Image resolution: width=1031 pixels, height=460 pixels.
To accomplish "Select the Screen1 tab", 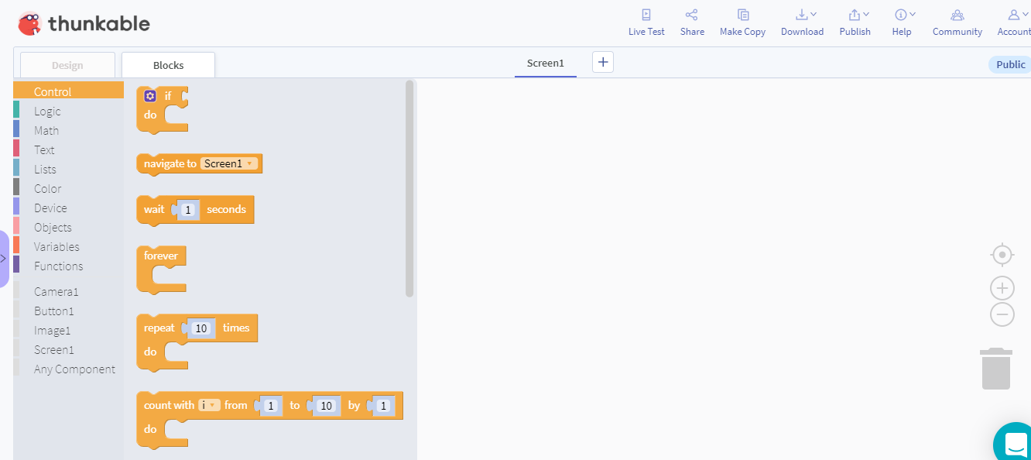I will [545, 61].
